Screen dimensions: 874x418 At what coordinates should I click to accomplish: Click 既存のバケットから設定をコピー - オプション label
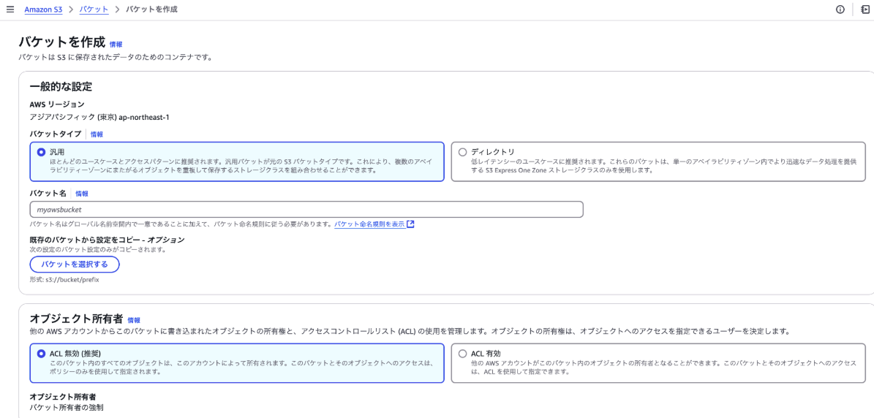107,240
